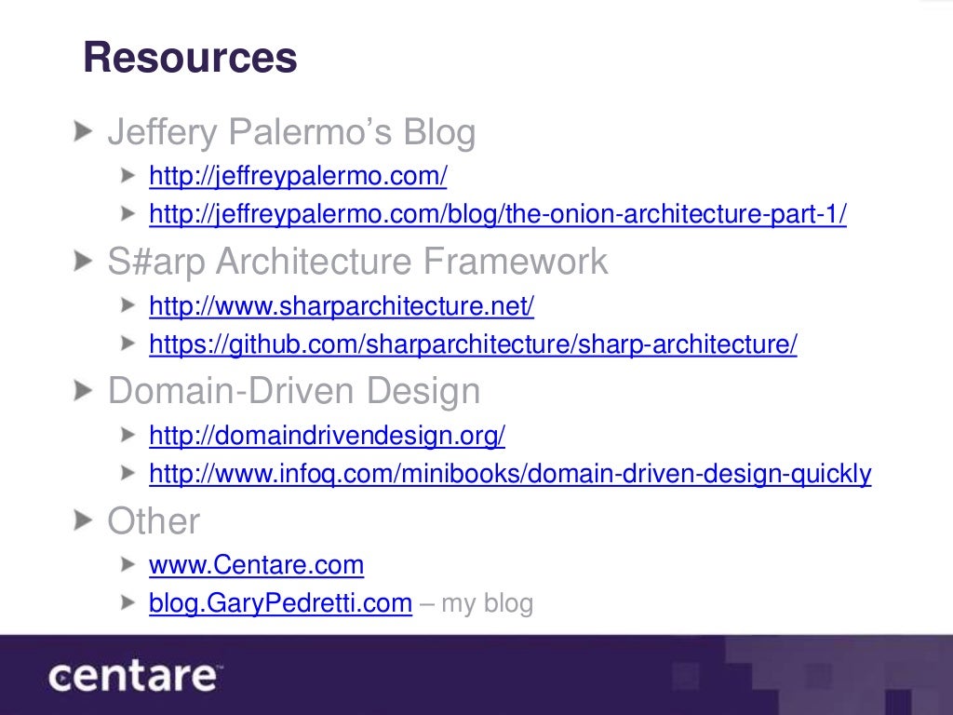
Task: Visit the sharparchitecture.net link
Action: click(x=342, y=305)
